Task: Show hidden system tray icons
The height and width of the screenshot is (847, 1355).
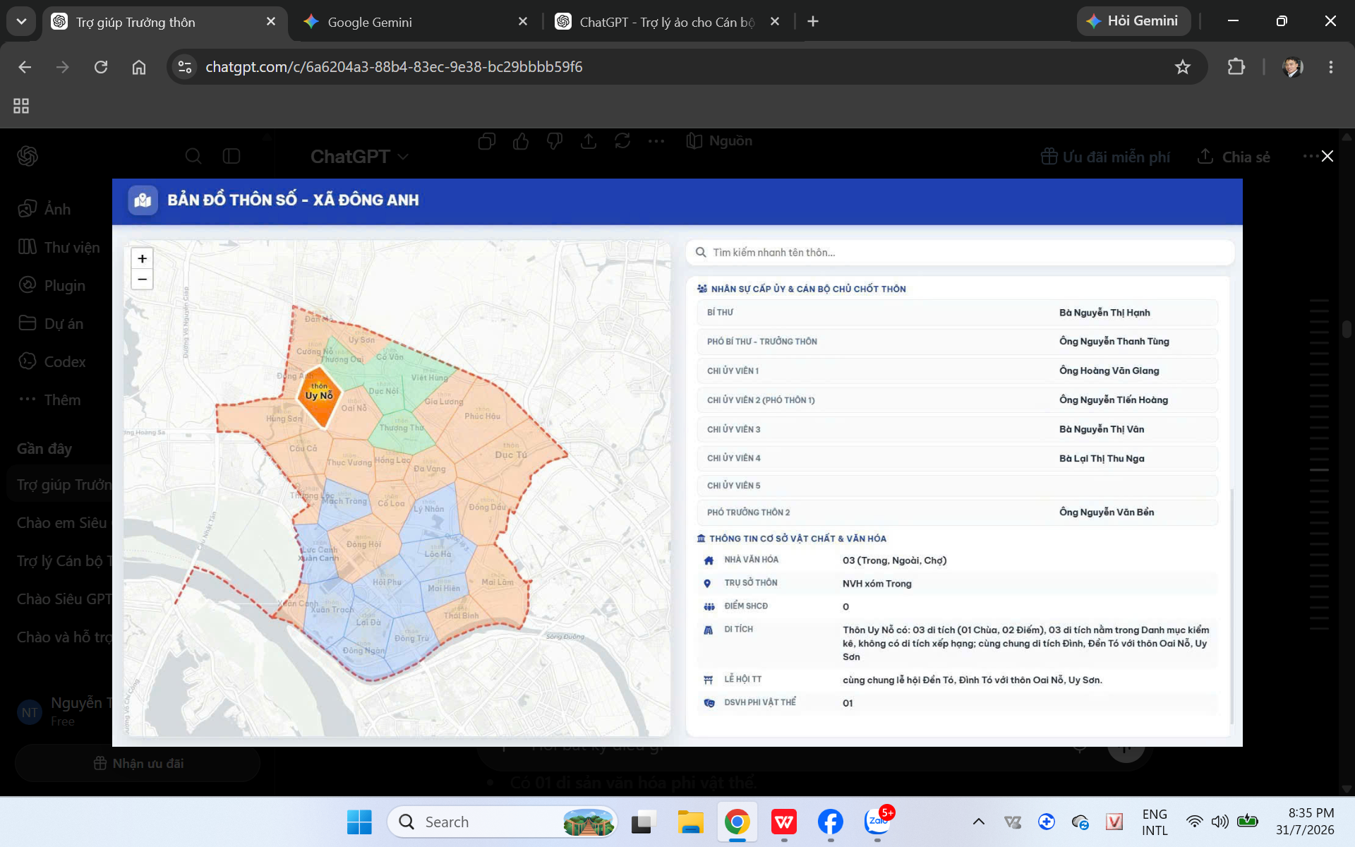Action: pyautogui.click(x=979, y=822)
